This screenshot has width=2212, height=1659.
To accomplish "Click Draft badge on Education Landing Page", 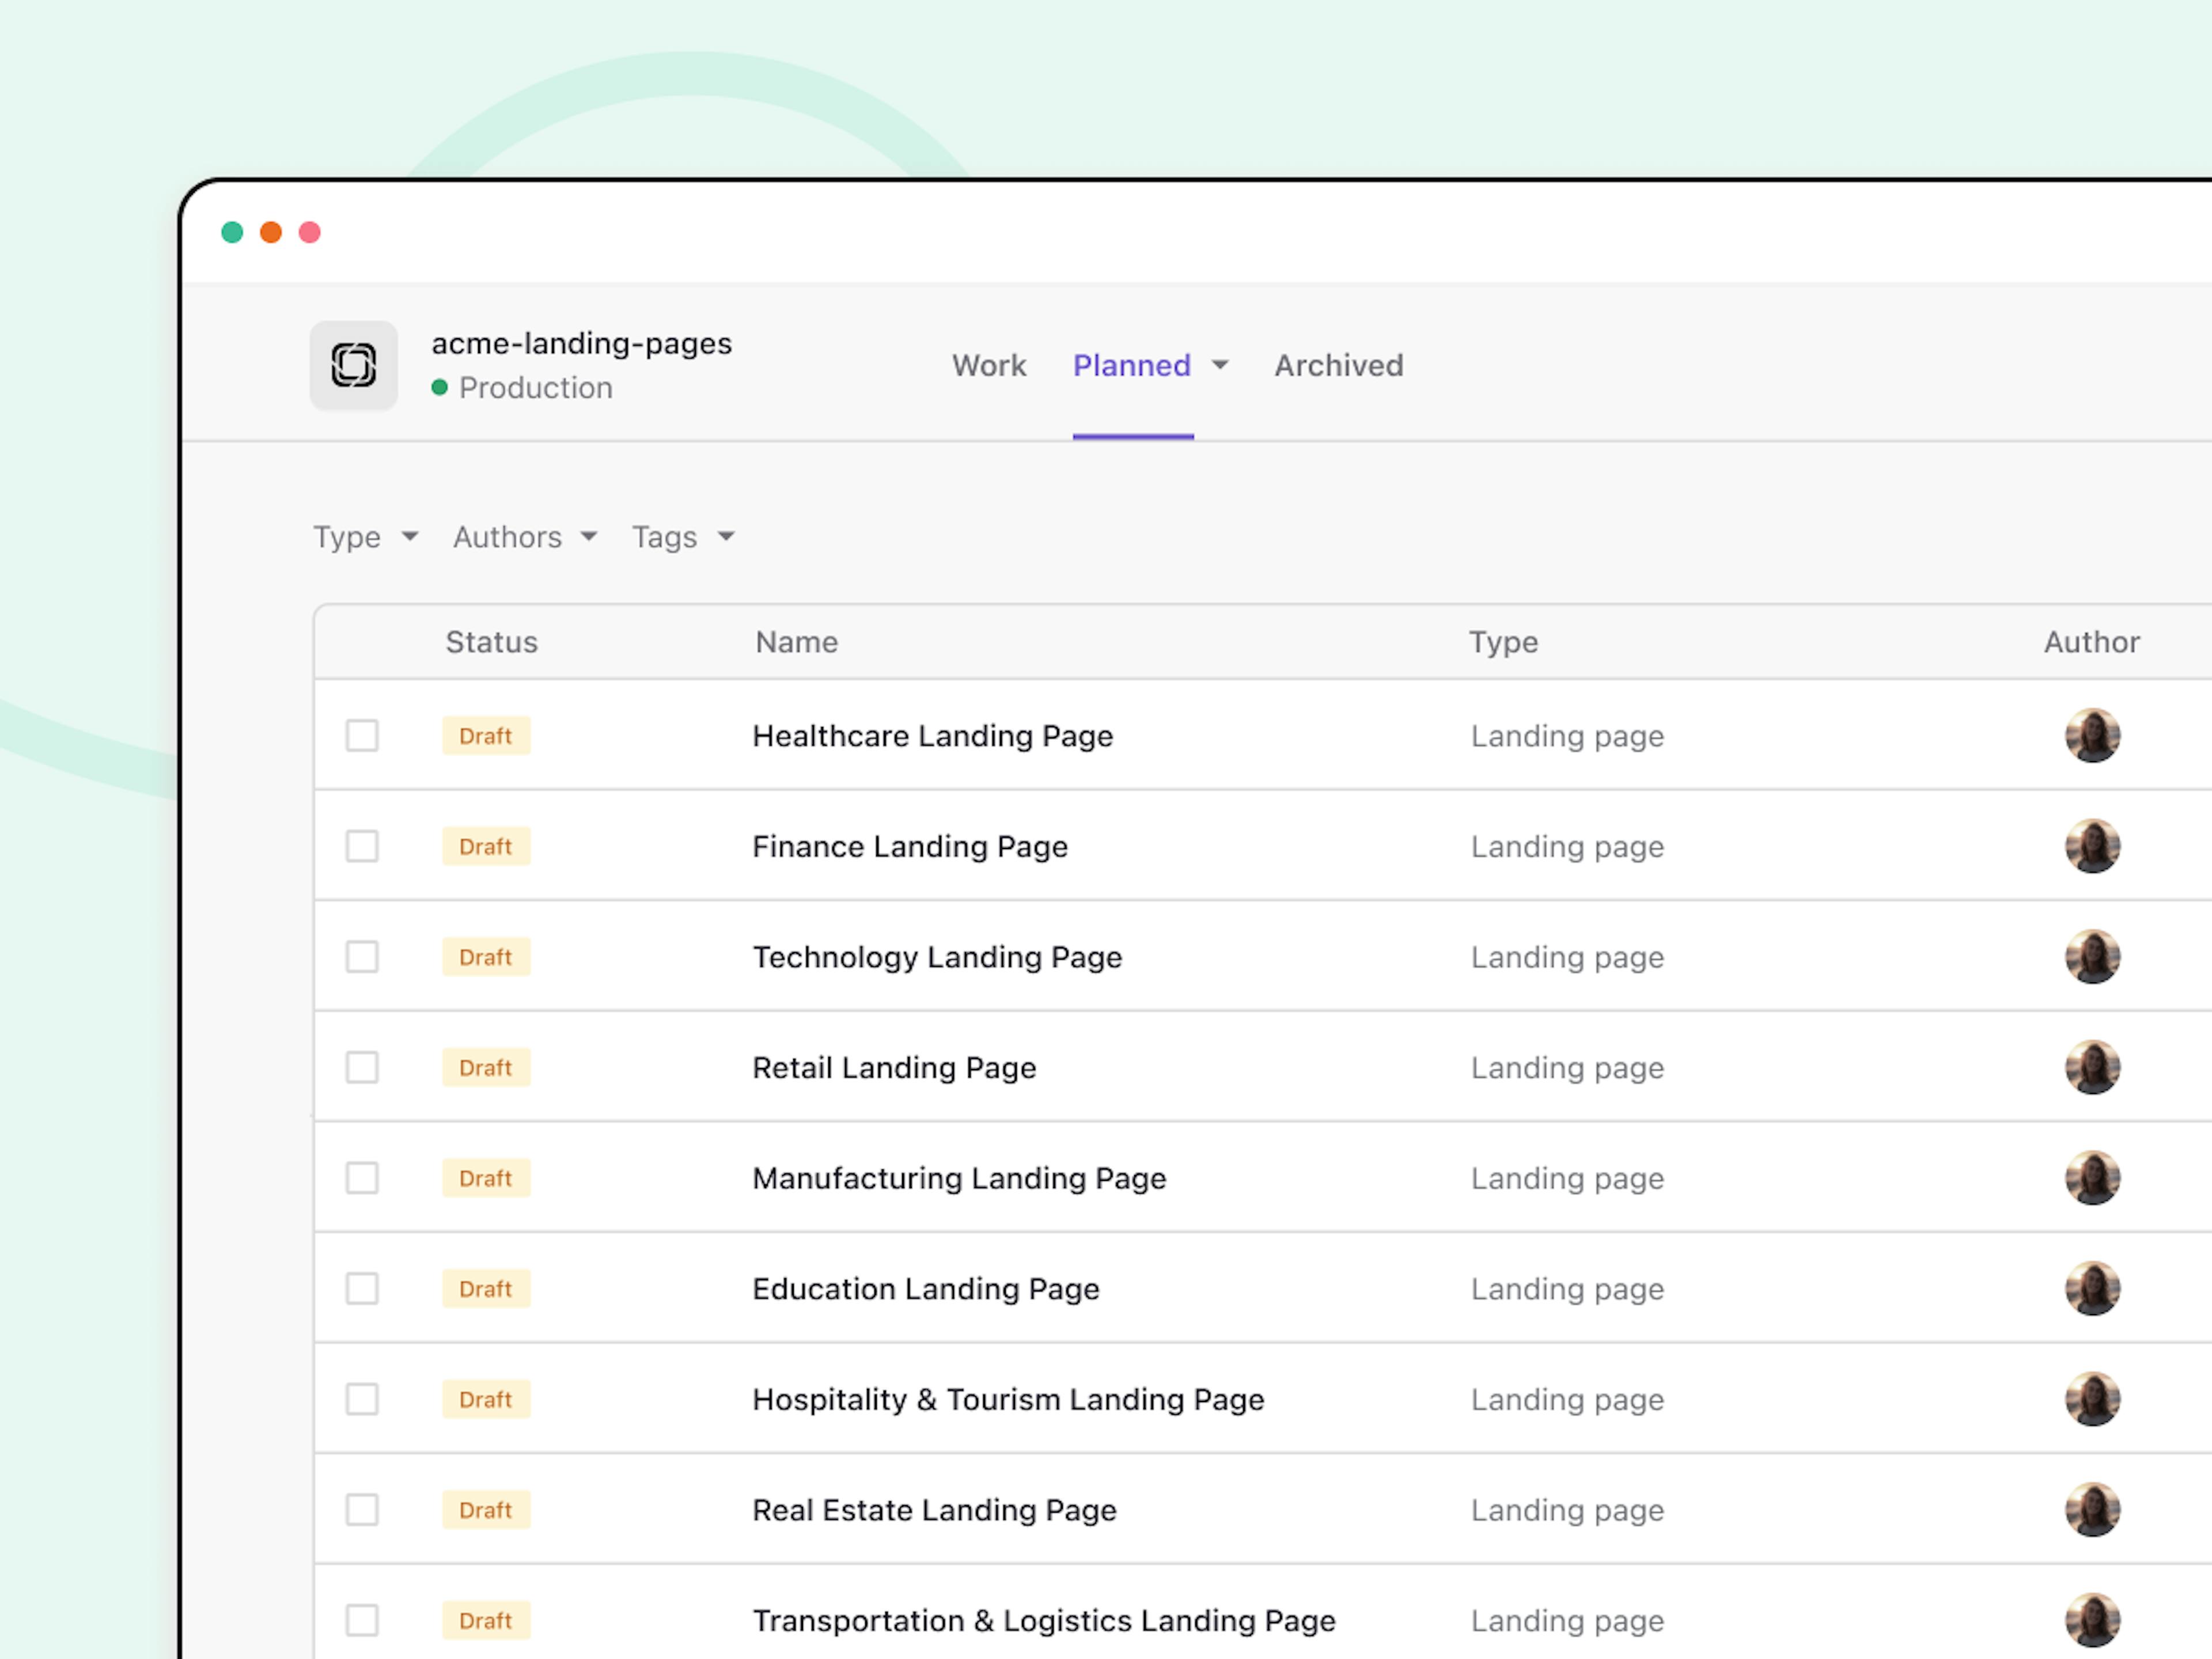I will [x=486, y=1289].
